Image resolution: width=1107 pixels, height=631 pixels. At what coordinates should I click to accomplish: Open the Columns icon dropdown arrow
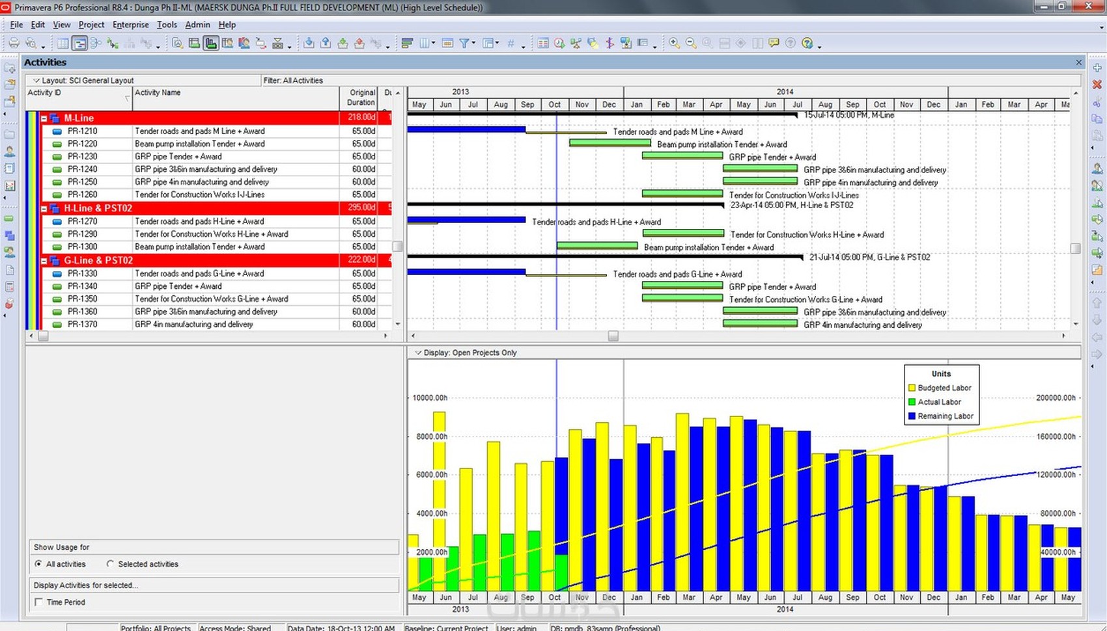coord(434,44)
